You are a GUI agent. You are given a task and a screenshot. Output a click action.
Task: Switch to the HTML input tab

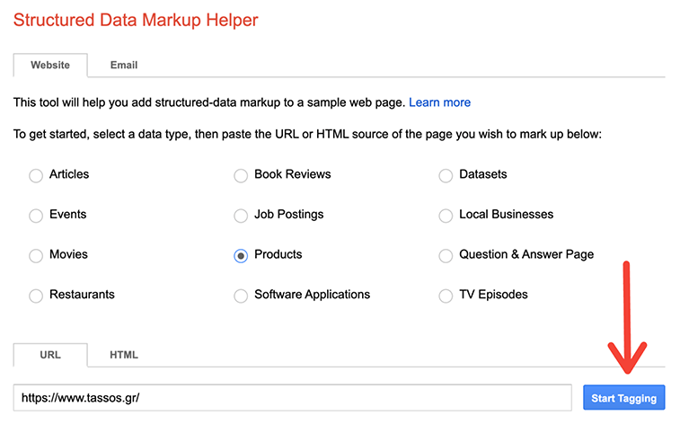coord(124,355)
